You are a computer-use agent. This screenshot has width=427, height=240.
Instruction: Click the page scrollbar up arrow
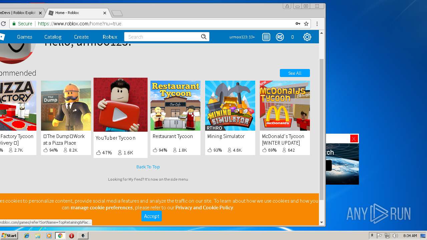[322, 33]
